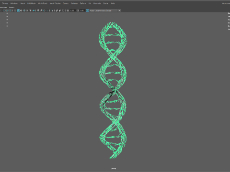Open the Mesh Tools menu
The image size is (230, 172).
click(43, 3)
